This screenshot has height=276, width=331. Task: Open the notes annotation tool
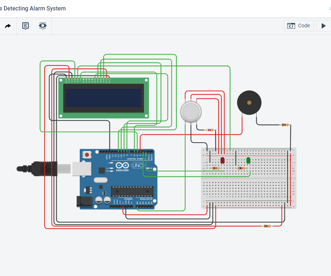coord(25,26)
